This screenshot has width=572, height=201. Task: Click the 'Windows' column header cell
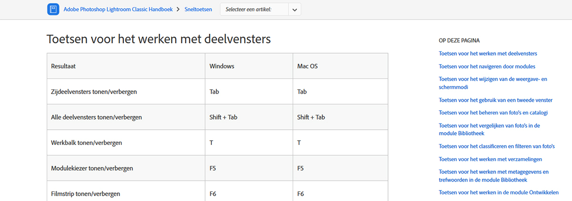tap(249, 66)
